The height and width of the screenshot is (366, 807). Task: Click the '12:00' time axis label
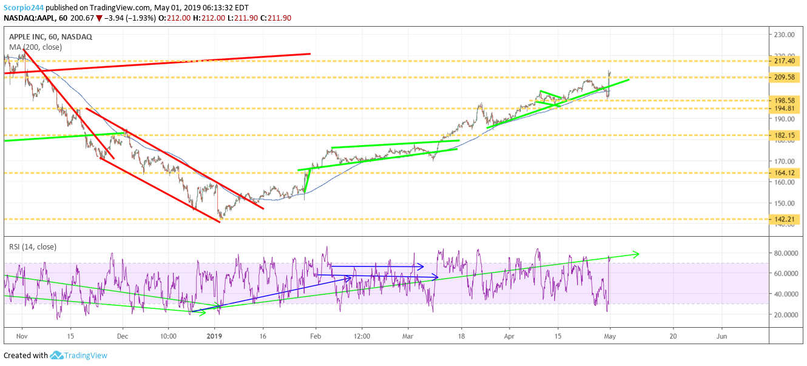(x=362, y=335)
